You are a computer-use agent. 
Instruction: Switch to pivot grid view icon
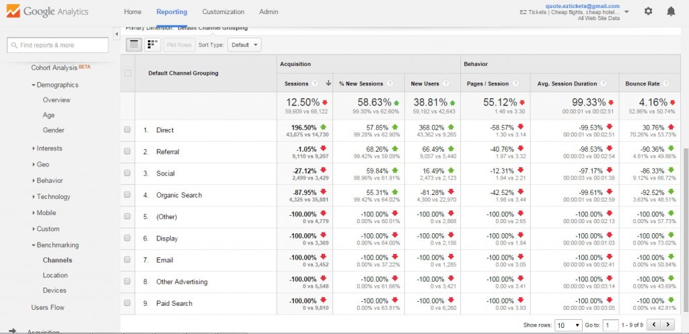pyautogui.click(x=153, y=44)
